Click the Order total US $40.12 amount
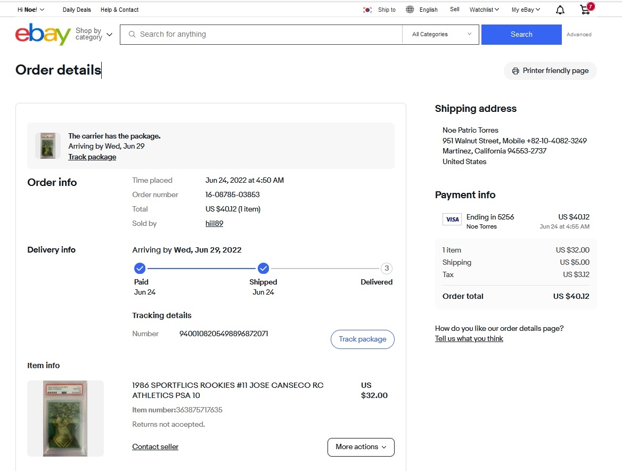This screenshot has width=622, height=471. click(571, 296)
